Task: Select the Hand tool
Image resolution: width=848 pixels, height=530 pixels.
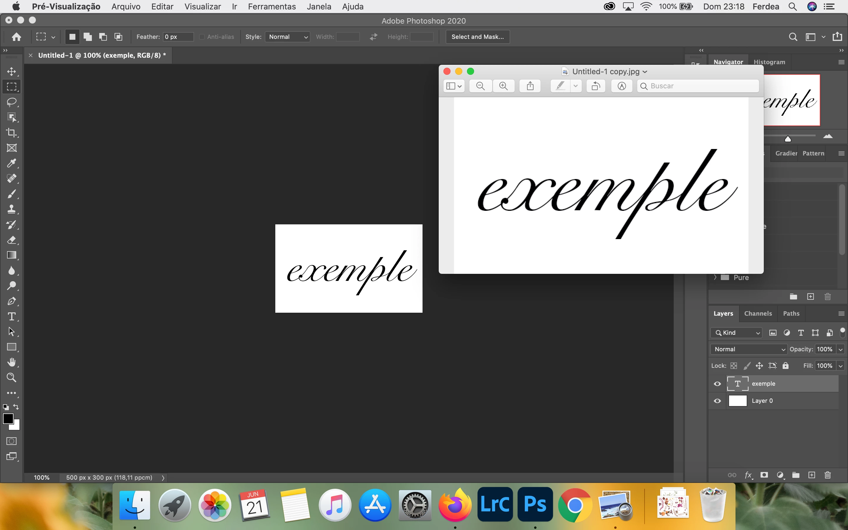Action: pyautogui.click(x=11, y=362)
